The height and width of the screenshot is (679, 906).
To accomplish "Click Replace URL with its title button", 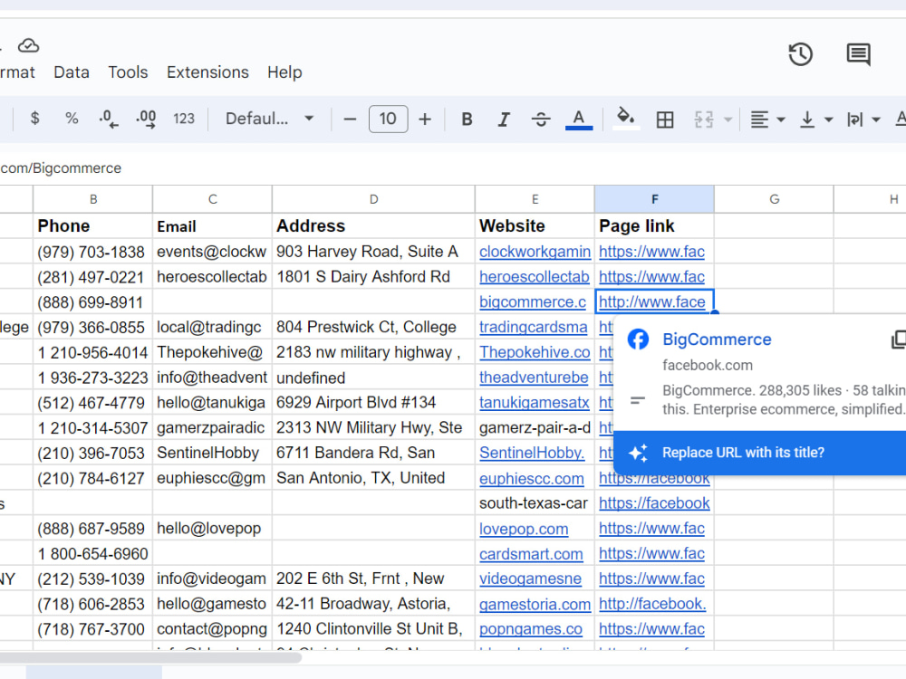I will point(760,453).
